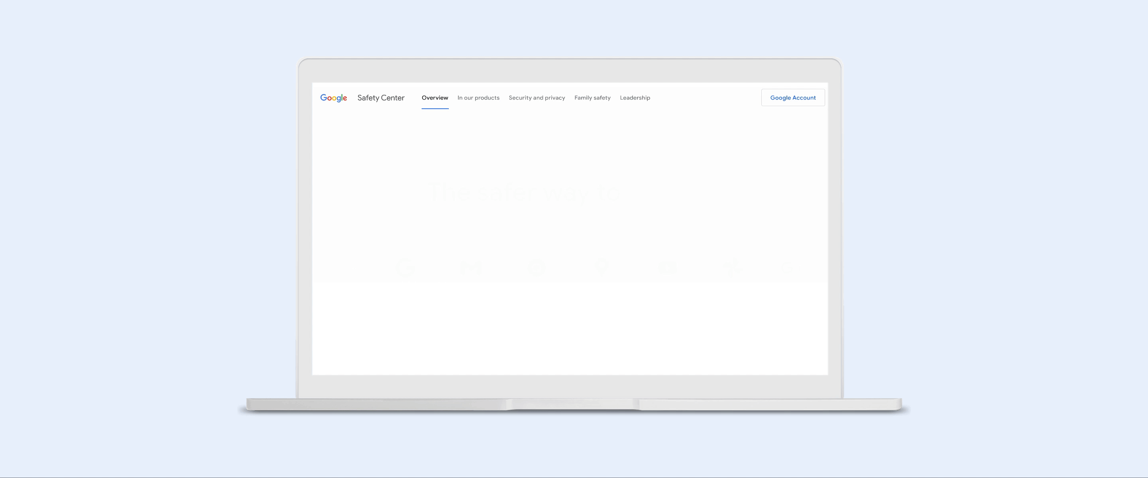The height and width of the screenshot is (478, 1148).
Task: Click the empty white area below hero
Action: tap(570, 328)
